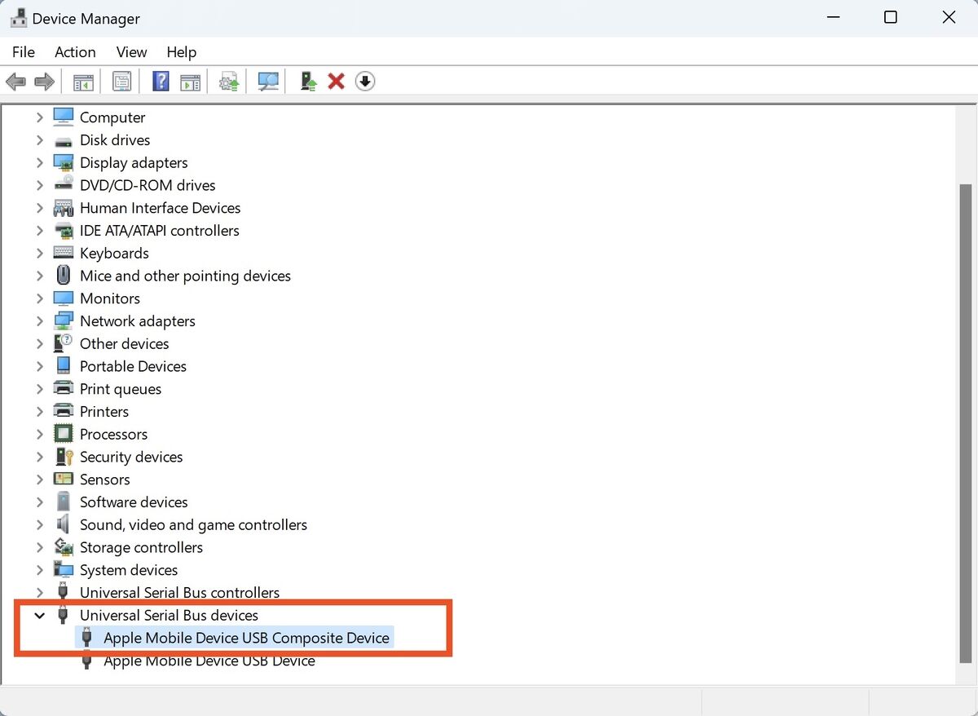Select the Network adapters label
Image resolution: width=978 pixels, height=716 pixels.
[x=138, y=321]
